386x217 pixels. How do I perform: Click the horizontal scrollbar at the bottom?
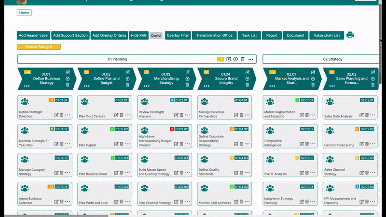[x=56, y=216]
